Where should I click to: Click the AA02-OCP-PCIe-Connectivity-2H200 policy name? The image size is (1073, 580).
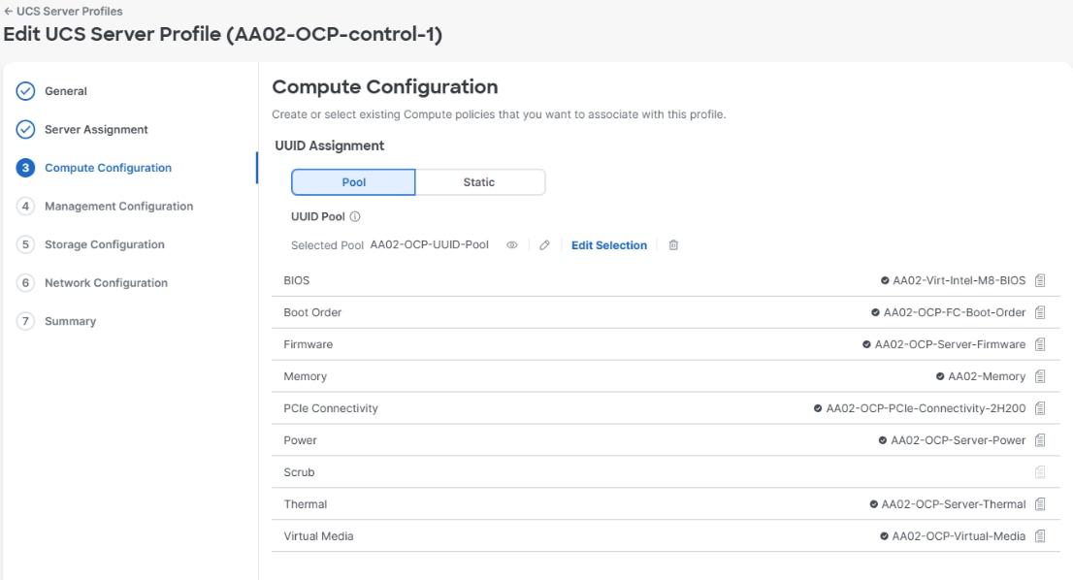pyautogui.click(x=926, y=408)
